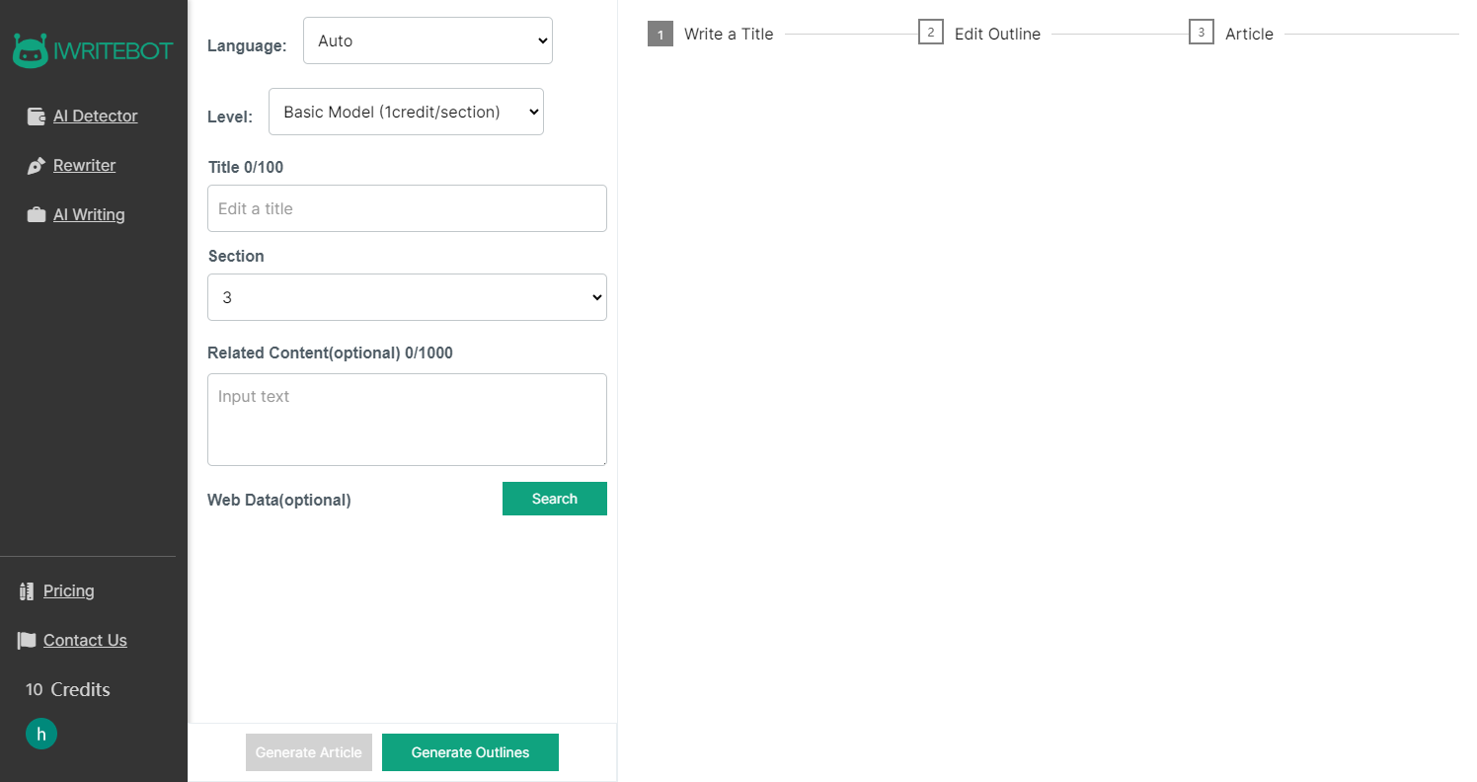Click the flag icon beside Contact Us
1477x782 pixels.
point(27,641)
